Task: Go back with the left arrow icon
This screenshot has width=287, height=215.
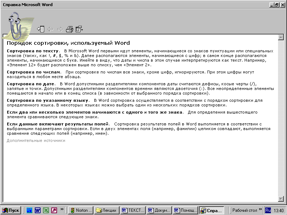Action: click(x=50, y=29)
